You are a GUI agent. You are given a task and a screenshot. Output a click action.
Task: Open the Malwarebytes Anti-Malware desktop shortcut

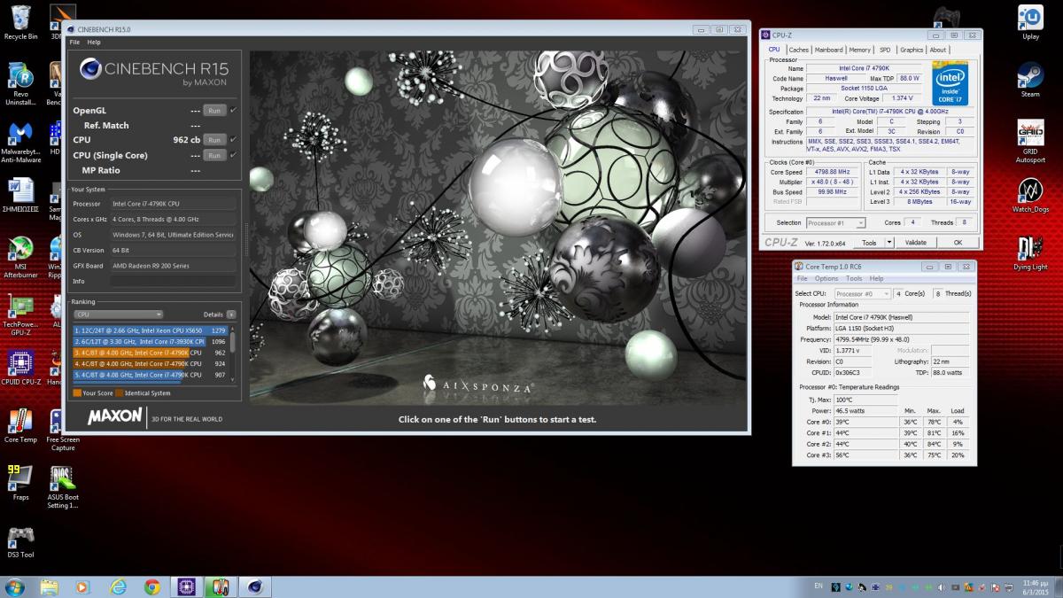point(20,143)
